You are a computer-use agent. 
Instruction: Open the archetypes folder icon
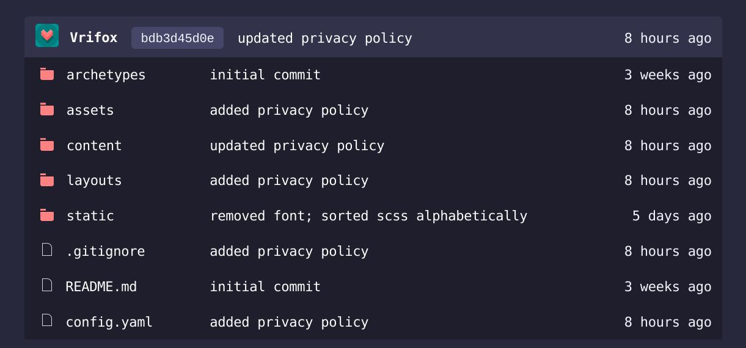pyautogui.click(x=47, y=74)
